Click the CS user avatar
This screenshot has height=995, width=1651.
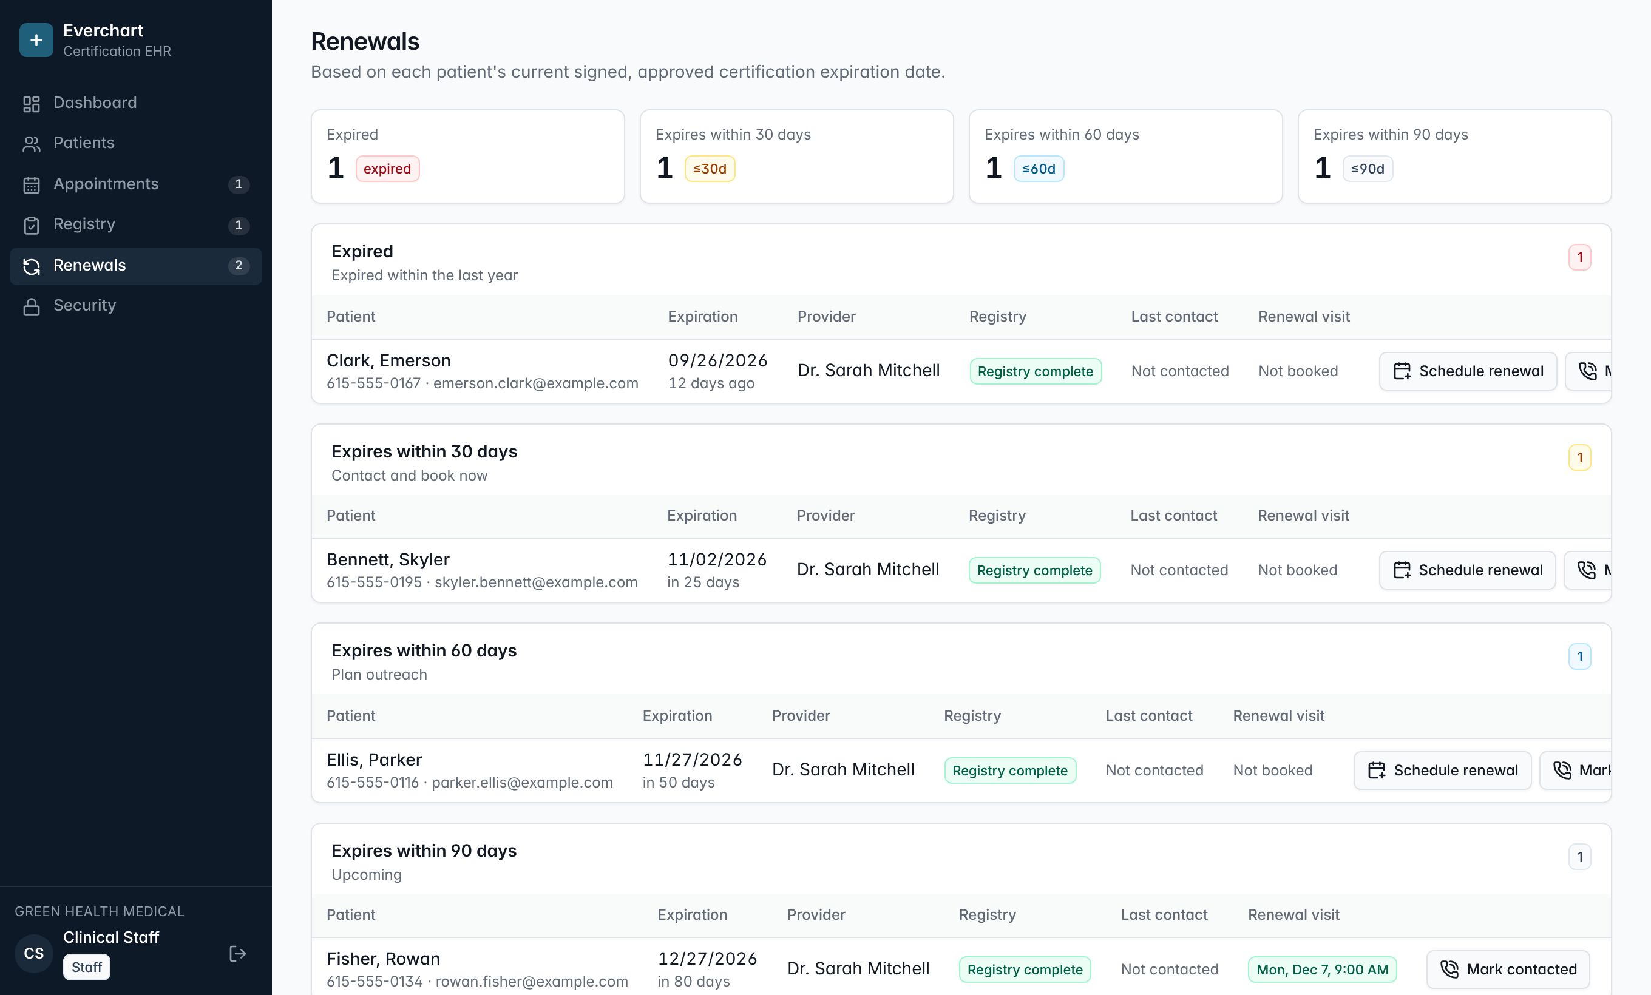coord(33,954)
